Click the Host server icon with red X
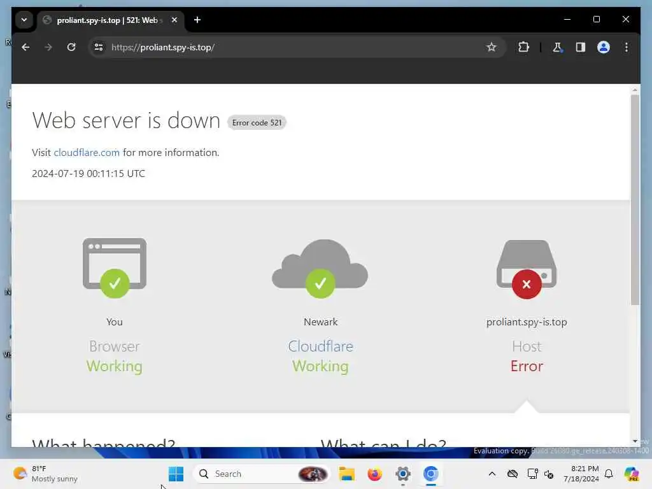This screenshot has height=489, width=652. click(527, 269)
